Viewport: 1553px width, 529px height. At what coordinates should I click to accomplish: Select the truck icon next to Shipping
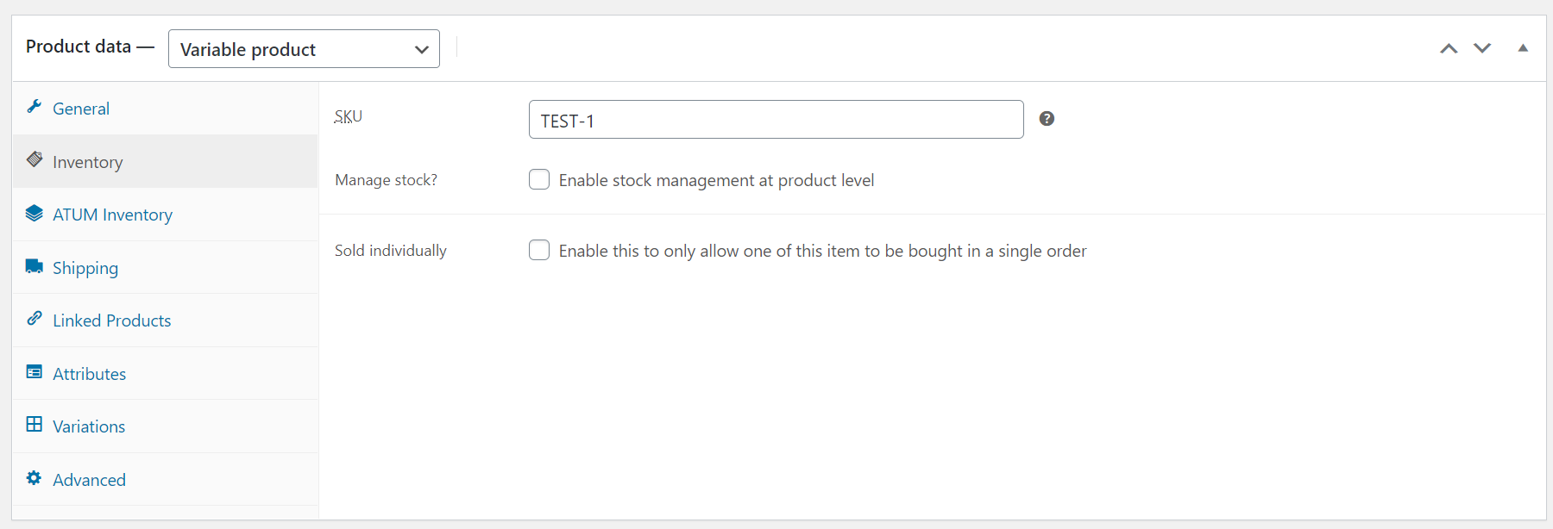(35, 266)
